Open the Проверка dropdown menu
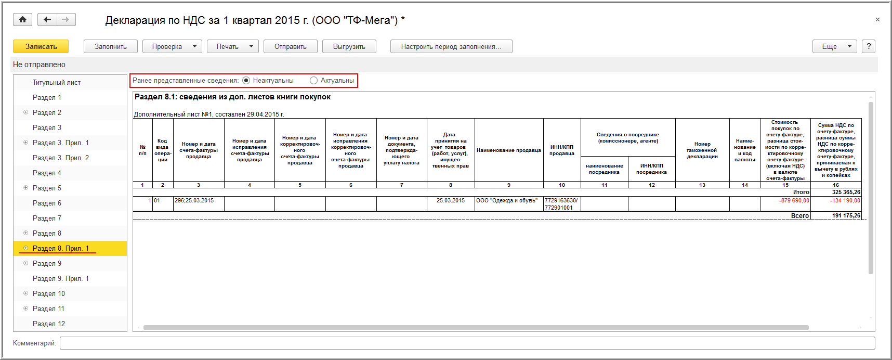The height and width of the screenshot is (360, 892). pyautogui.click(x=173, y=46)
